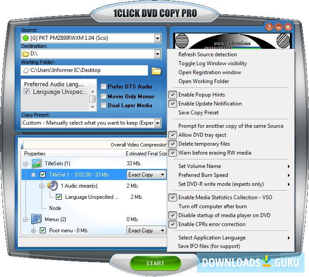The width and height of the screenshot is (309, 277).
Task: Toggle the Root menu checkbox
Action: pyautogui.click(x=43, y=231)
